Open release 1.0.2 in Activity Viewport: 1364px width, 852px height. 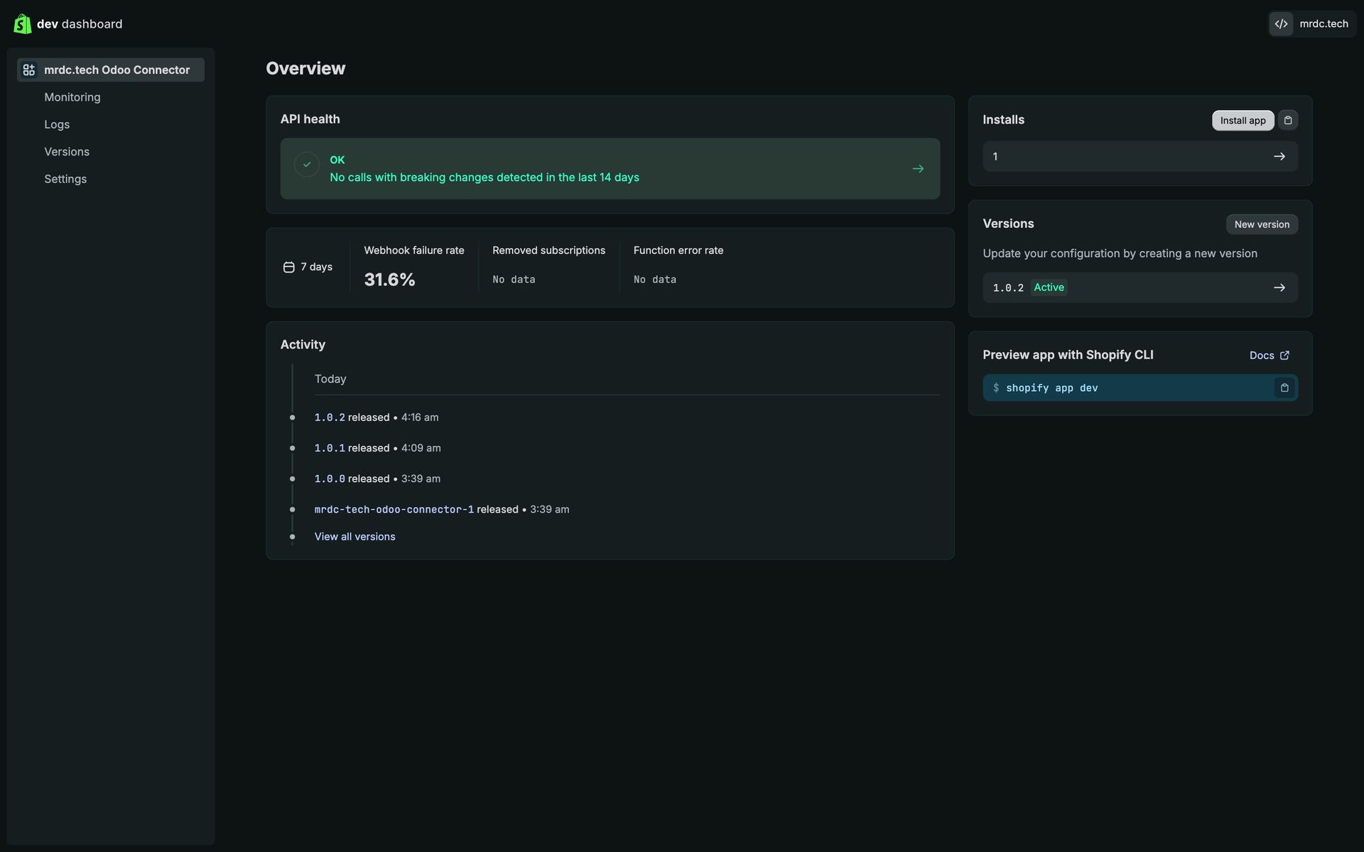tap(330, 417)
